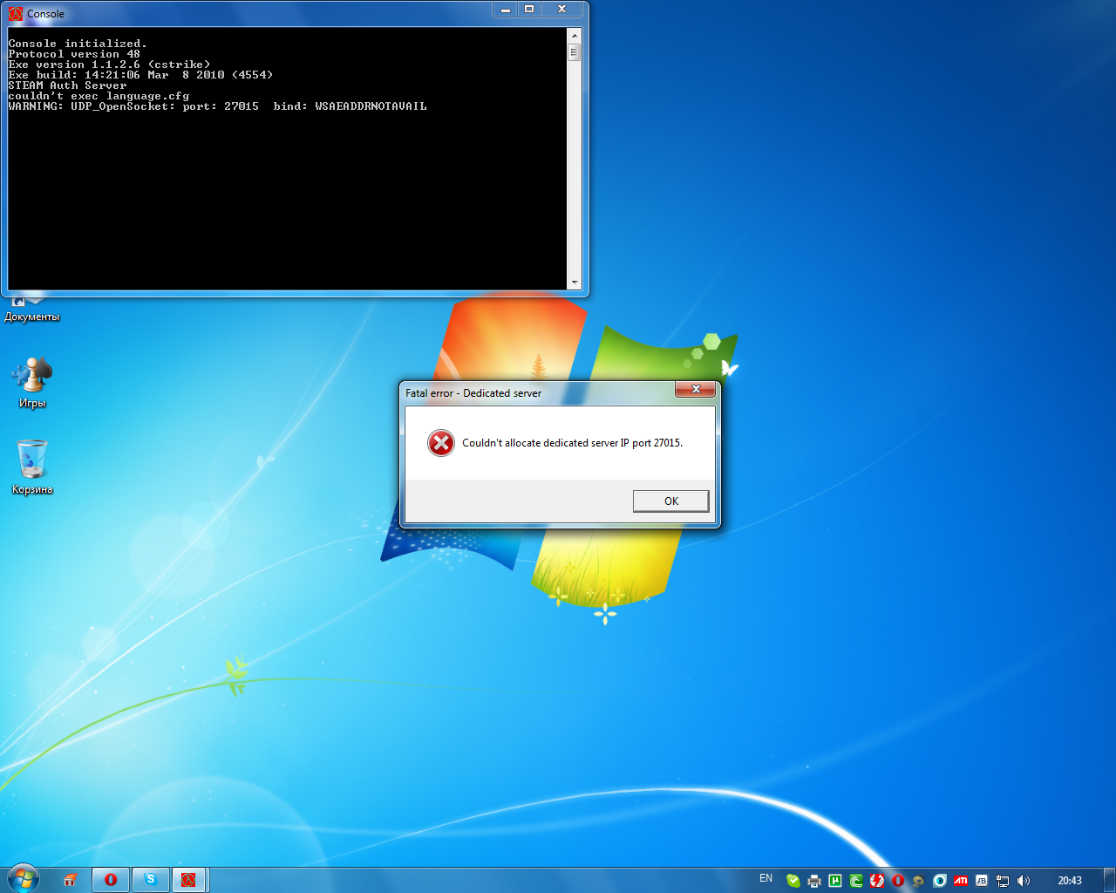Open the Windows Start menu
Image resolution: width=1116 pixels, height=893 pixels.
point(24,879)
